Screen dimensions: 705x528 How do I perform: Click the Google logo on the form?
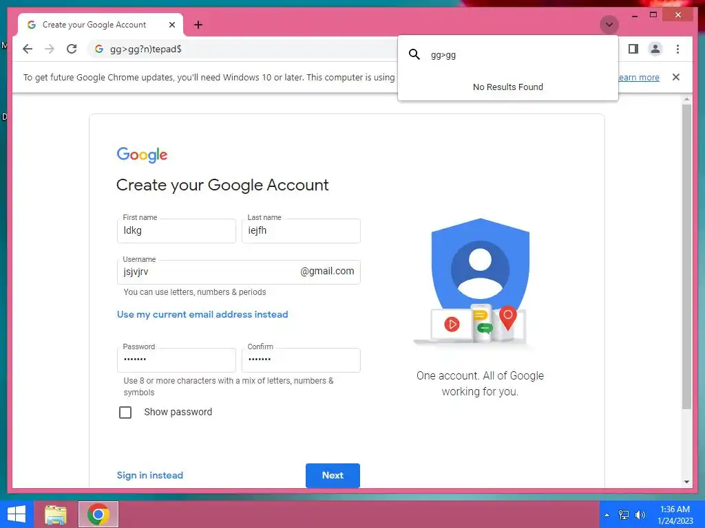[x=142, y=155]
